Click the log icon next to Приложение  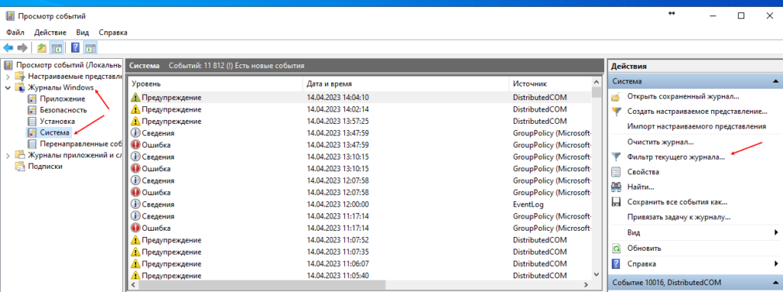pyautogui.click(x=32, y=99)
